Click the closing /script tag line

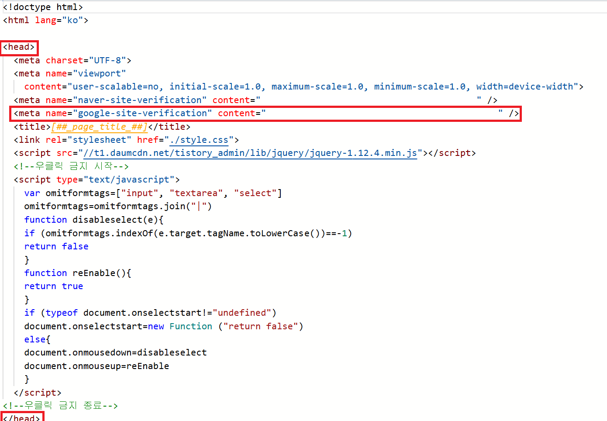[x=38, y=393]
